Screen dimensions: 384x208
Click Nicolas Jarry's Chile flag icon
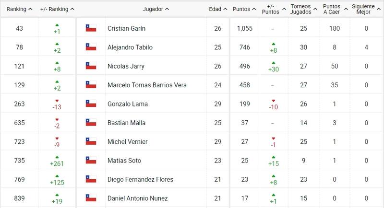(91, 66)
